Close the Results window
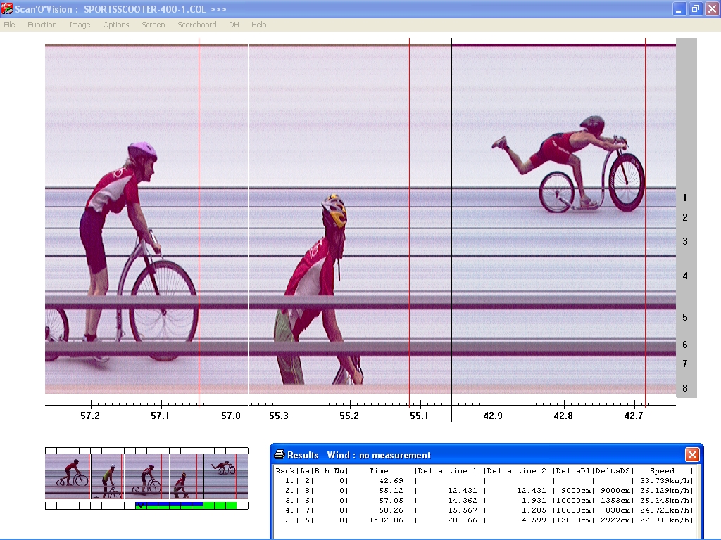The width and height of the screenshot is (721, 540). coord(692,455)
